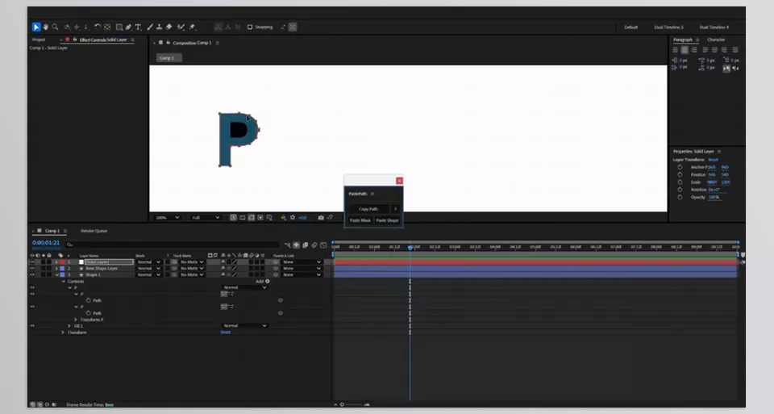The height and width of the screenshot is (414, 774).
Task: Click the Anchor Point stopwatch in Properties
Action: pyautogui.click(x=680, y=167)
